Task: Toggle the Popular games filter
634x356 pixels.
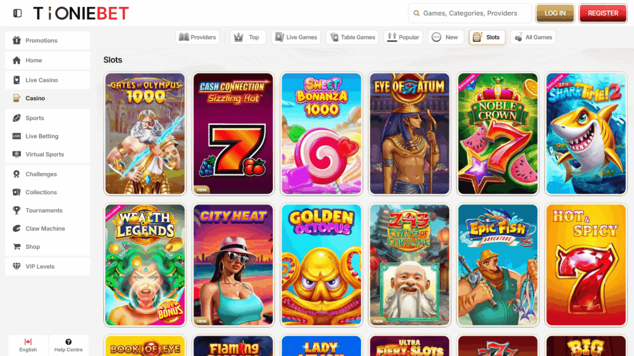Action: (x=403, y=37)
